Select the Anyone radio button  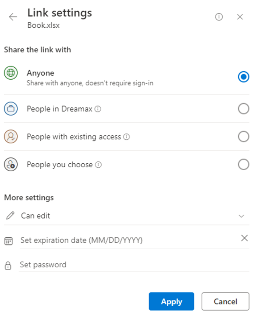tap(244, 77)
